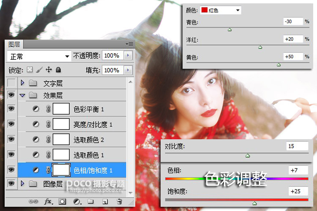
Task: Click the mask link chain icon on 选取颜色 1
Action: 48,155
